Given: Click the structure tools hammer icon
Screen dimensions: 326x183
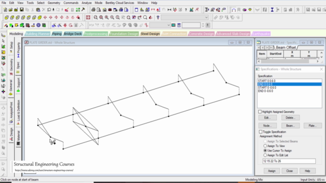Looking at the screenshot, I should (83, 10).
